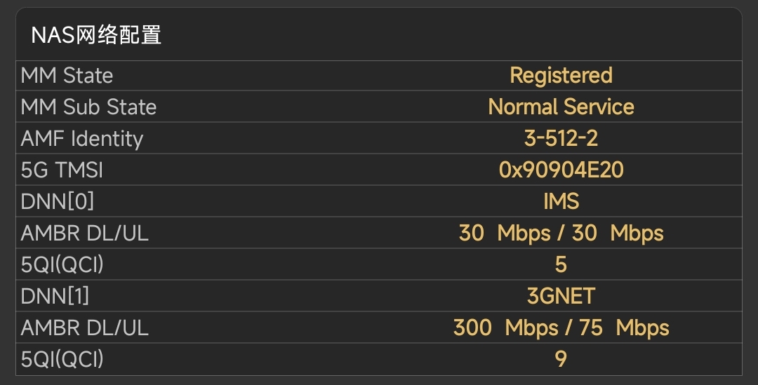Viewport: 758px width, 385px height.
Task: Select the DNN[0] row label
Action: tap(58, 202)
